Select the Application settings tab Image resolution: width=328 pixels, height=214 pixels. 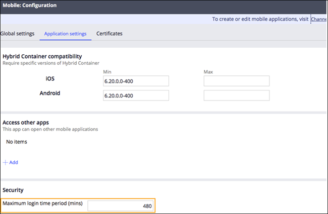[x=65, y=34]
